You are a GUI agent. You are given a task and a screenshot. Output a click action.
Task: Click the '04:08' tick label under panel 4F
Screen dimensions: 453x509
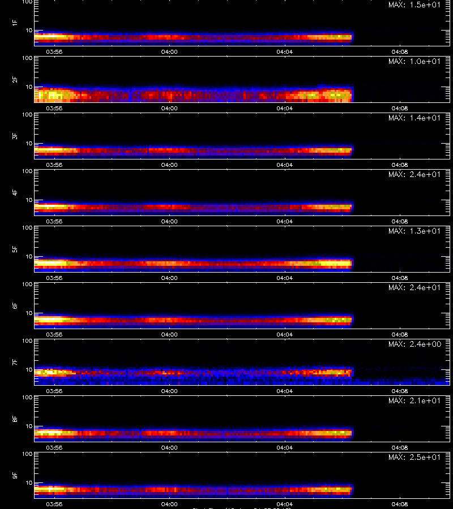(x=400, y=221)
